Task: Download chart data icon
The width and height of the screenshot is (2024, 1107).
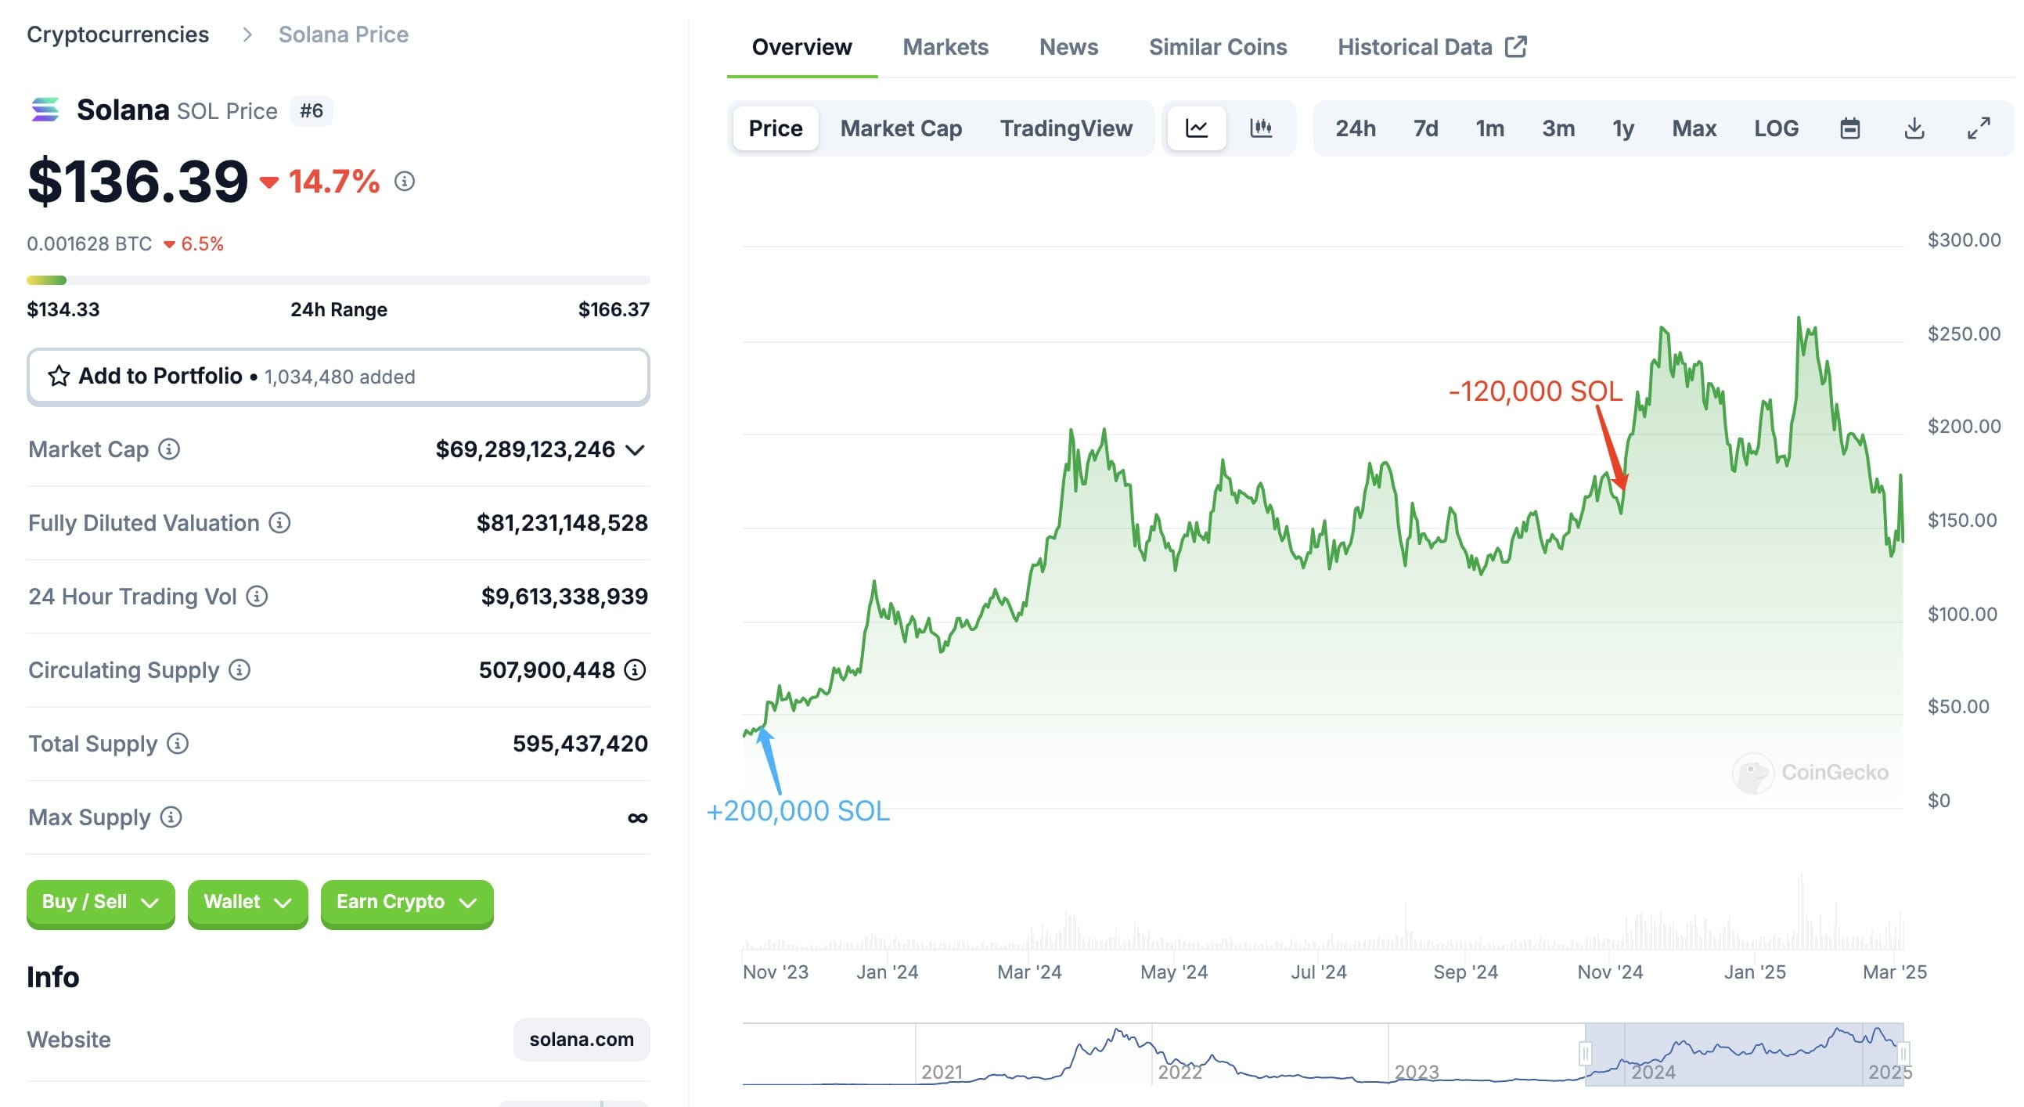Action: point(1914,128)
